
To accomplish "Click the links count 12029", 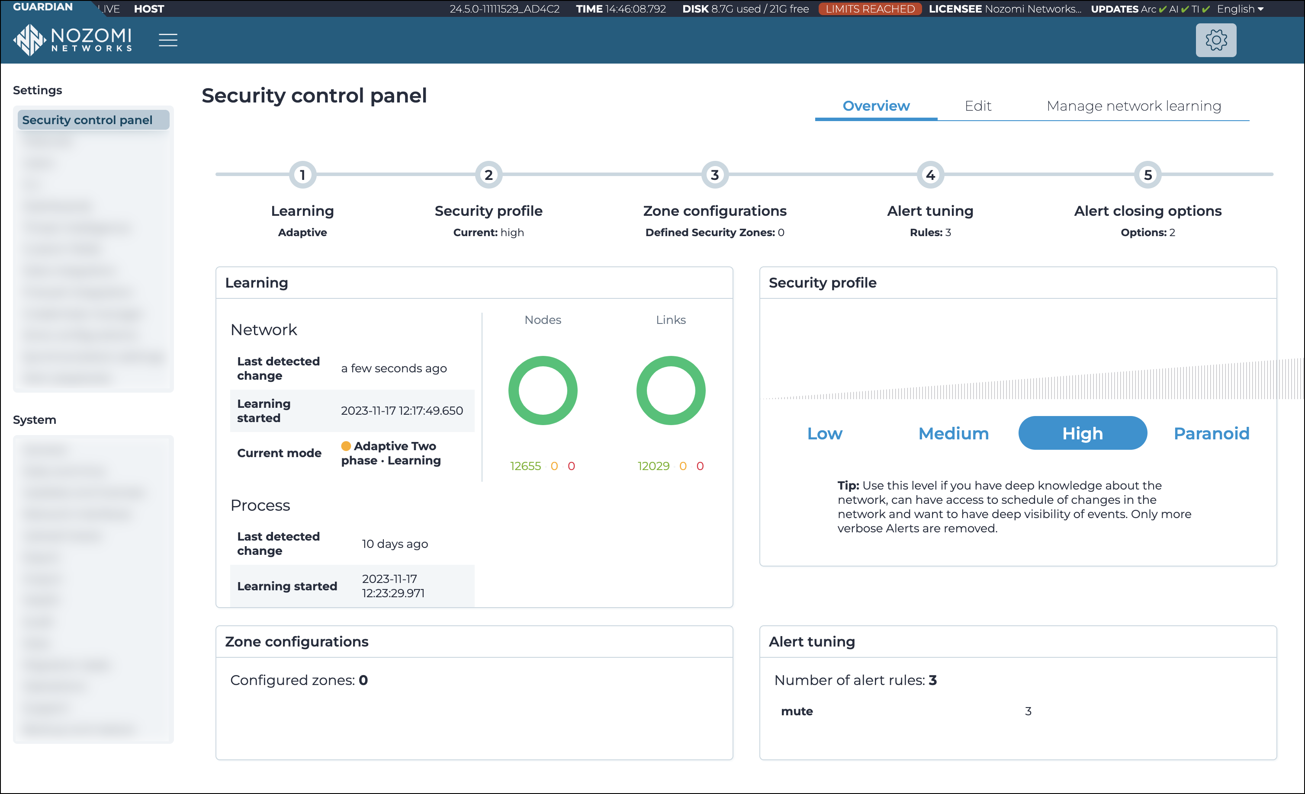I will point(653,466).
